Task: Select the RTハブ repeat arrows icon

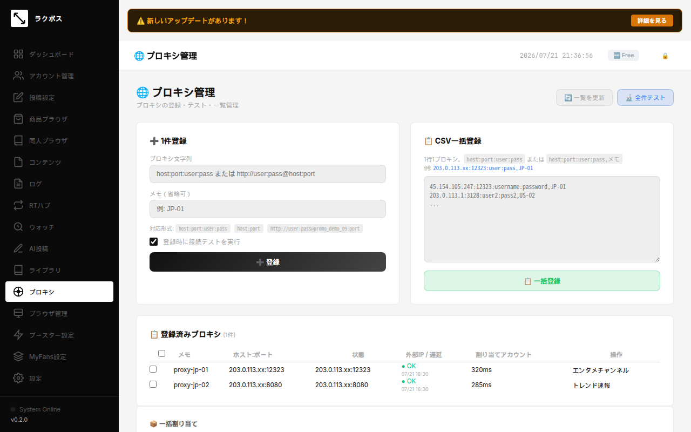Action: 18,205
